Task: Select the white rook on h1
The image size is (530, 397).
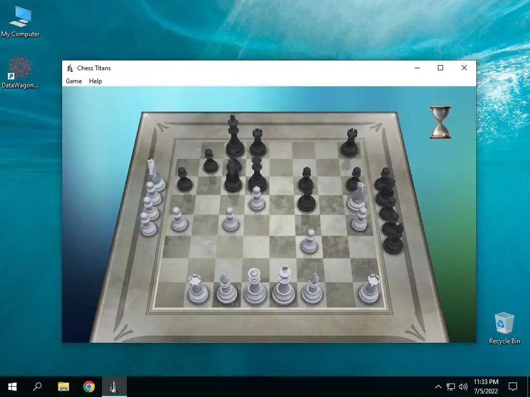Action: pyautogui.click(x=370, y=289)
